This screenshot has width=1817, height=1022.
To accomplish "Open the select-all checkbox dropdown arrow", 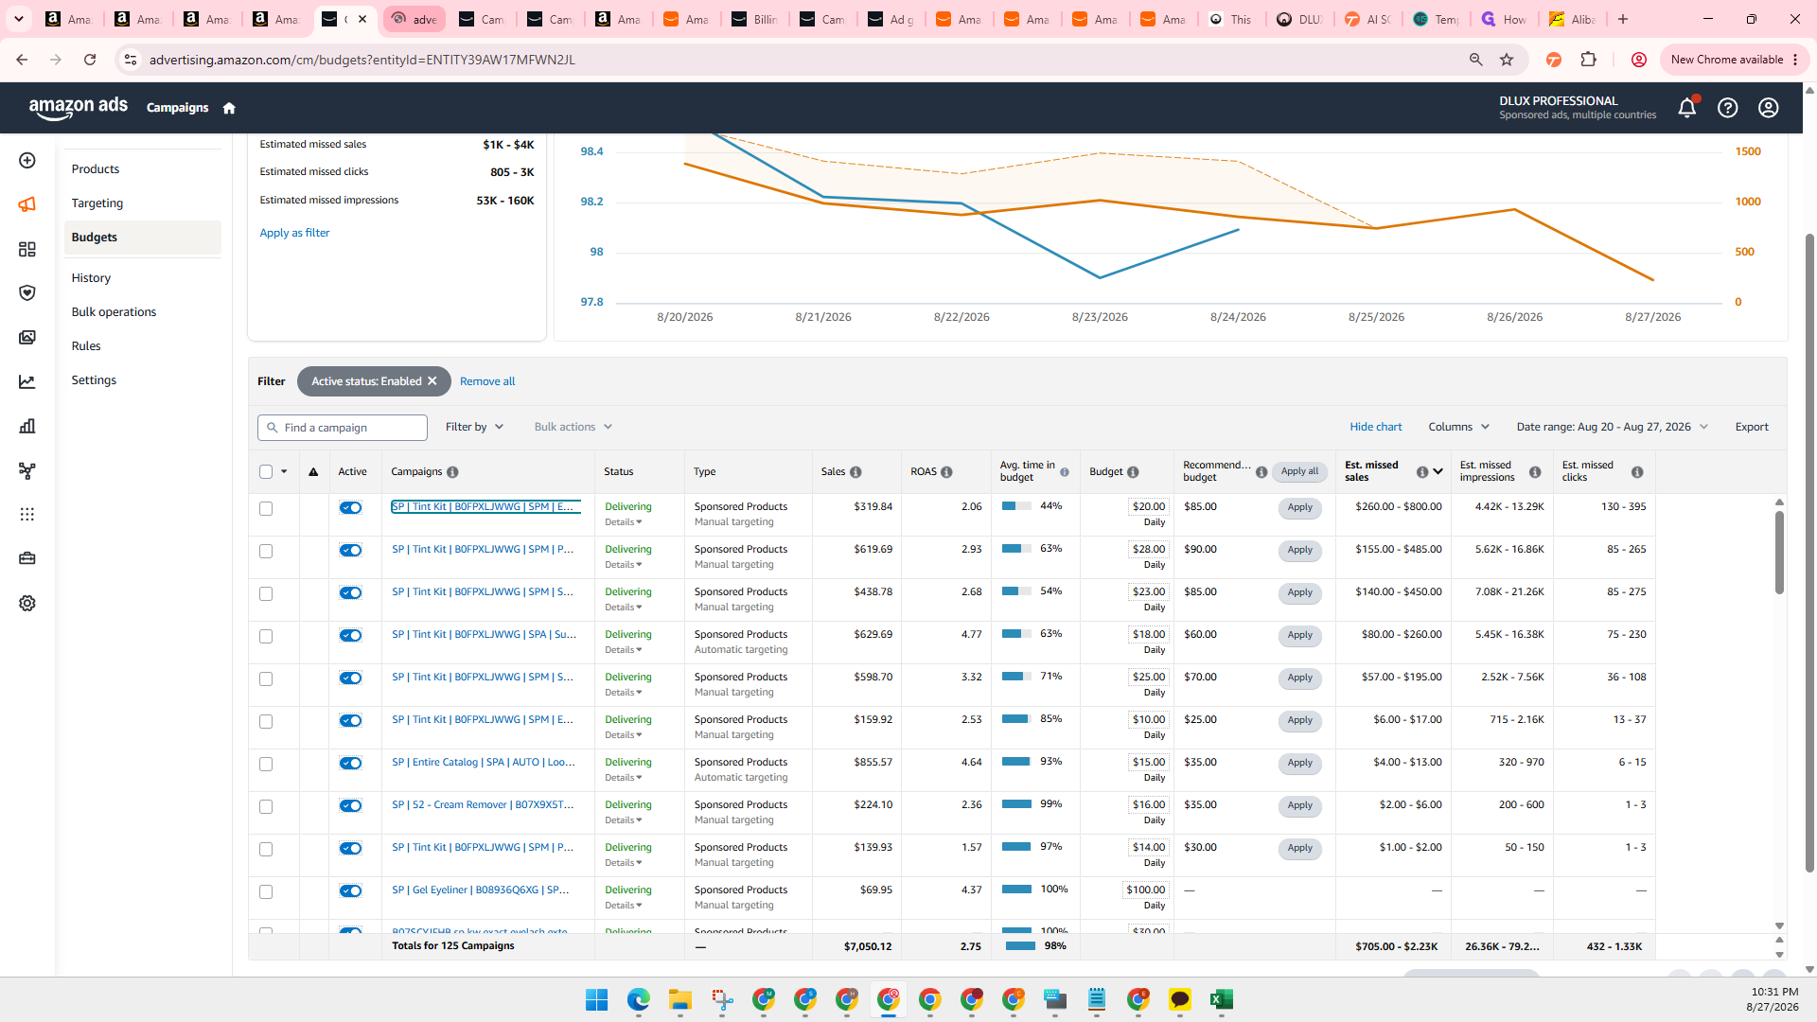I will point(284,472).
